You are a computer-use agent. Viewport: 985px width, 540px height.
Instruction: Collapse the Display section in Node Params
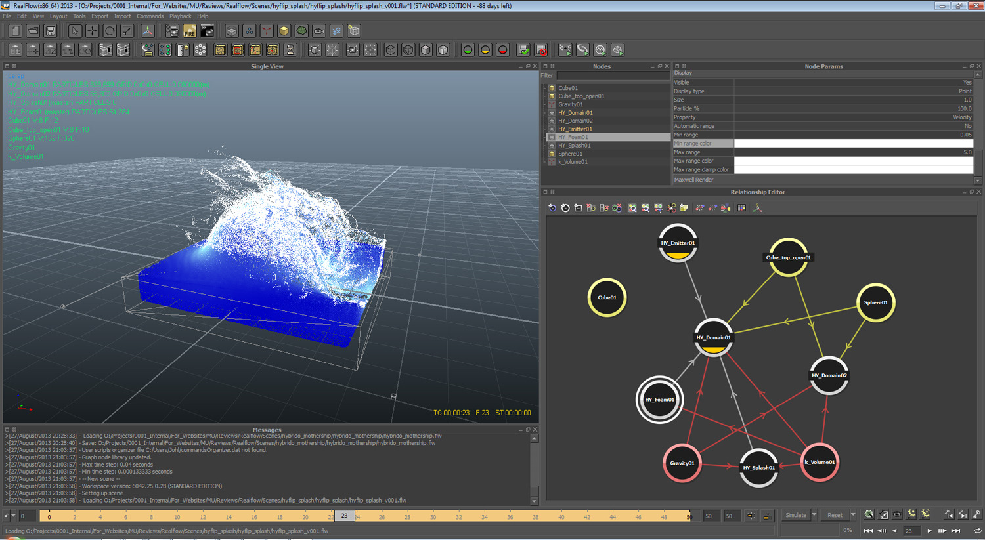[x=683, y=73]
